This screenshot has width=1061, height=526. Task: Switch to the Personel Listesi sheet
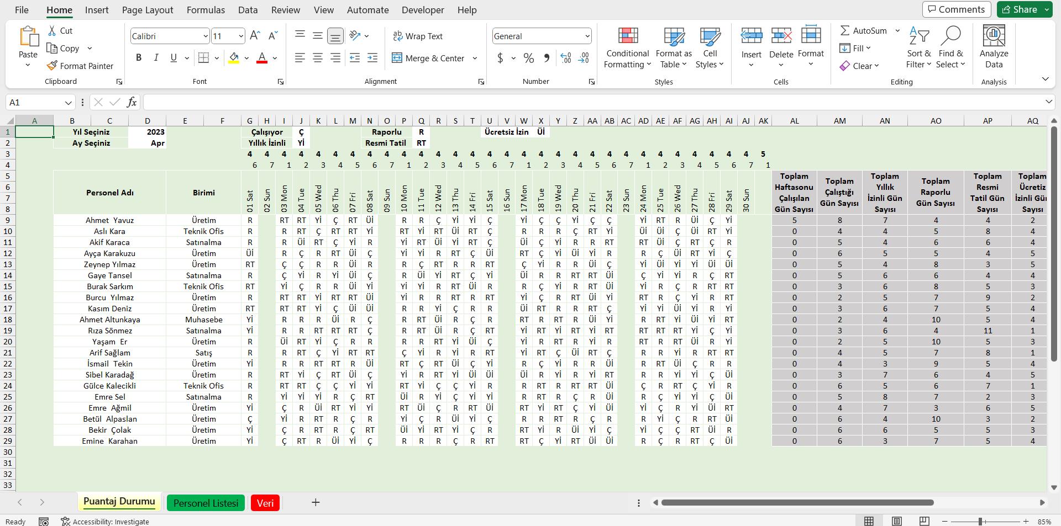click(x=206, y=503)
